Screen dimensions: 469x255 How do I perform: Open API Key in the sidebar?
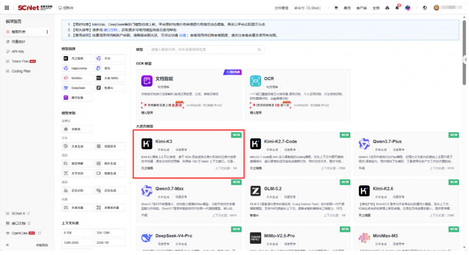[x=18, y=51]
